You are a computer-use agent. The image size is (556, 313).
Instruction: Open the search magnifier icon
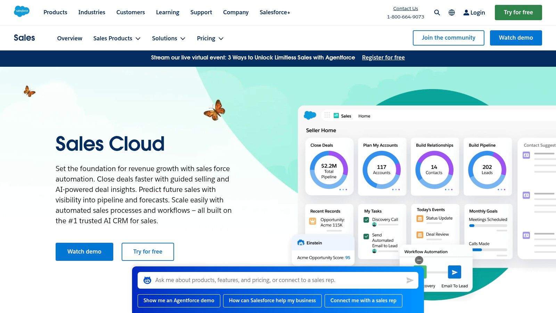(x=437, y=13)
